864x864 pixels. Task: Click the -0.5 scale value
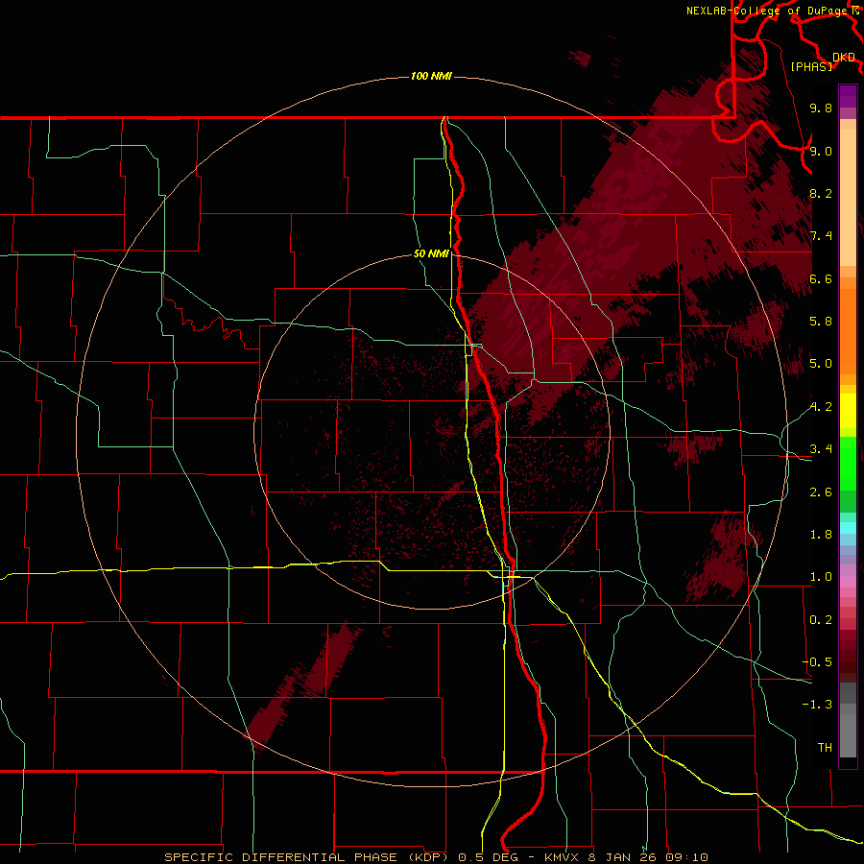[x=817, y=662]
